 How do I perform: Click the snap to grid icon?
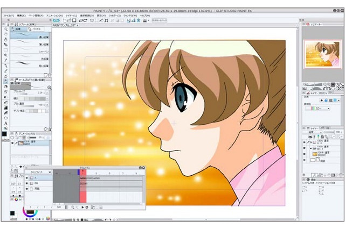pyautogui.click(x=138, y=20)
